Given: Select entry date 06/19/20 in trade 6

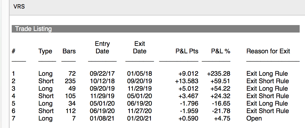Looking at the screenshot, I should tap(102, 111).
